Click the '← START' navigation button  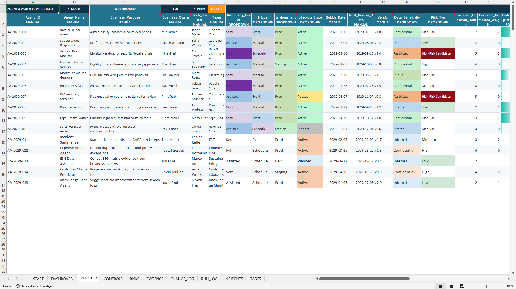point(74,9)
